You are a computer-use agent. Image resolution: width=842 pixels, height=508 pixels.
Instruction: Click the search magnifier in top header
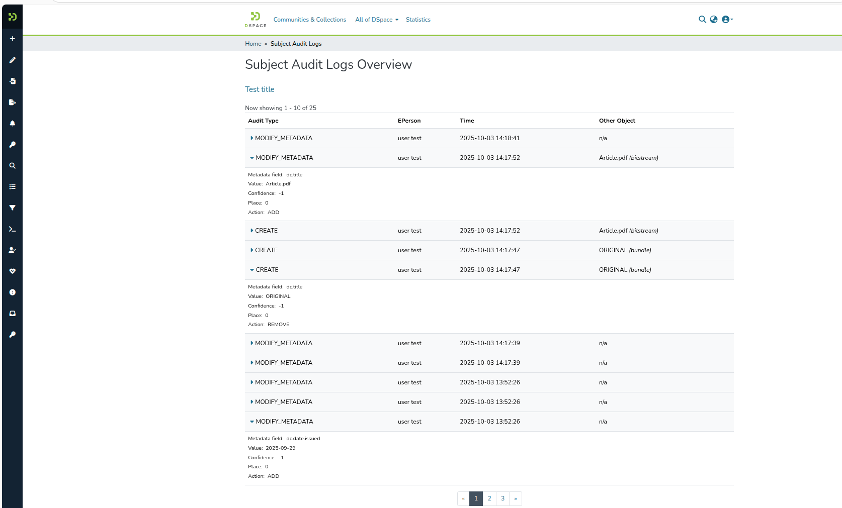[x=702, y=20]
